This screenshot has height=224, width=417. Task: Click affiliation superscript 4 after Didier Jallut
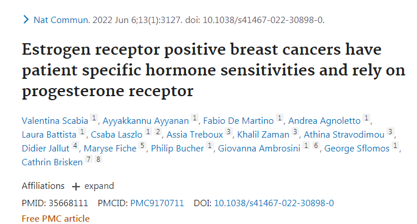click(75, 146)
